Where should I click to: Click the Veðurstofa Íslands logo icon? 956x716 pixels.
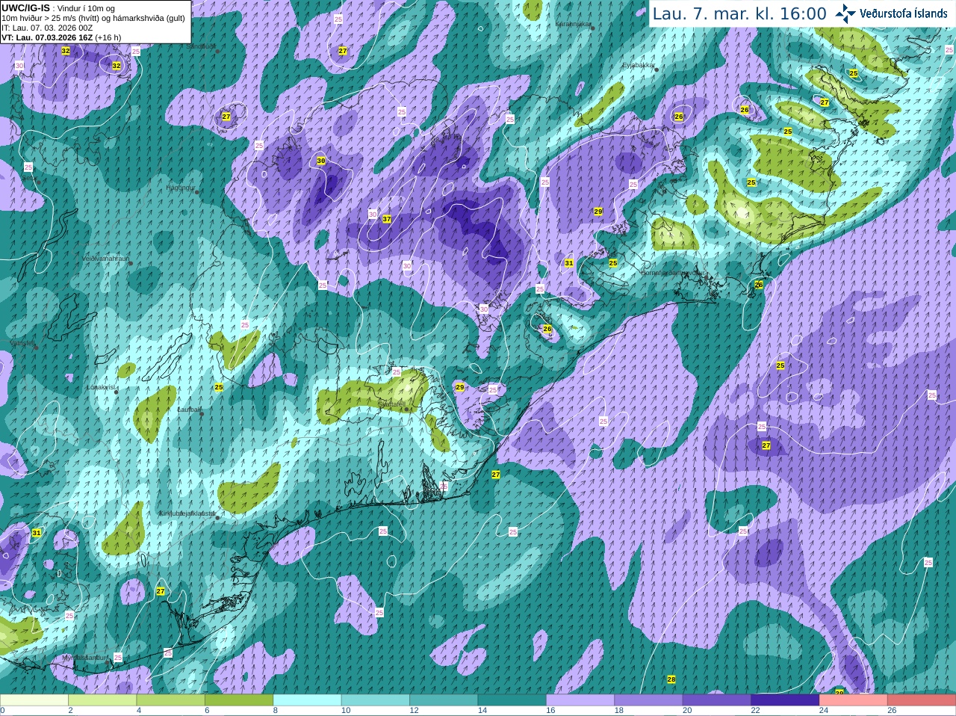(845, 13)
